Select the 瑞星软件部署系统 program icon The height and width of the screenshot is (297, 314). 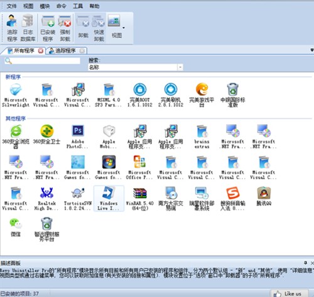click(x=202, y=199)
